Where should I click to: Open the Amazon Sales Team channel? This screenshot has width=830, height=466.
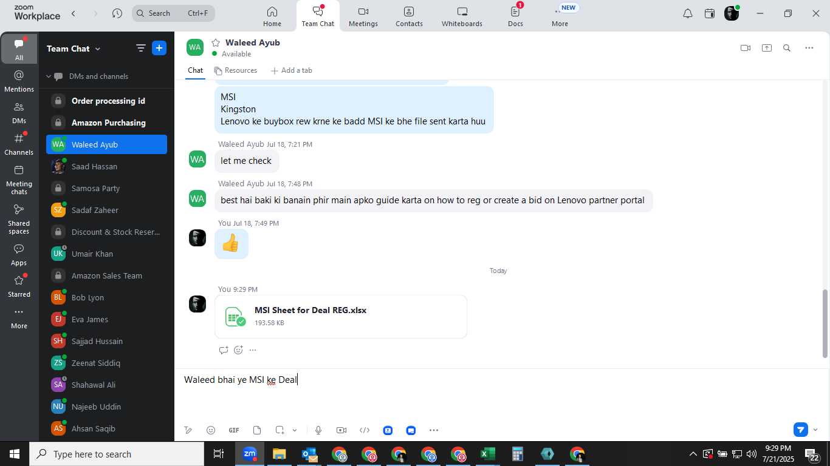point(106,275)
